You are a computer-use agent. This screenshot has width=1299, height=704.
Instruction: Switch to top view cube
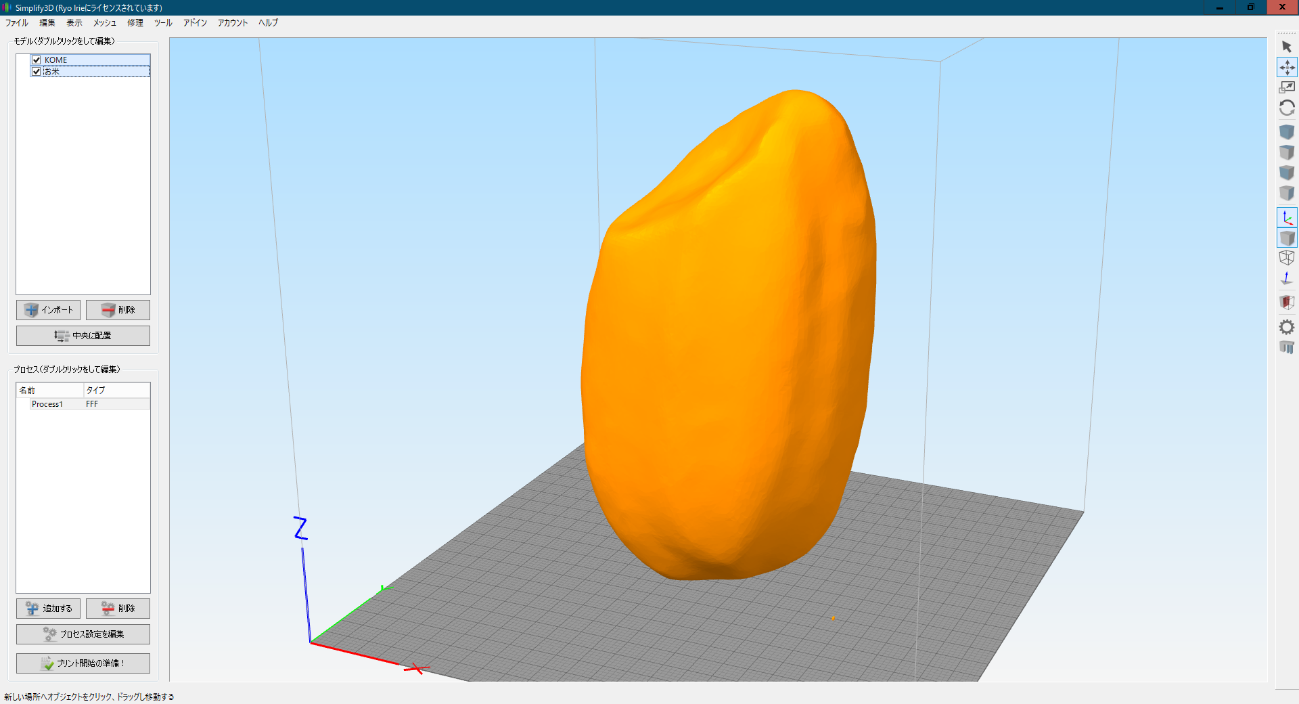click(x=1287, y=152)
